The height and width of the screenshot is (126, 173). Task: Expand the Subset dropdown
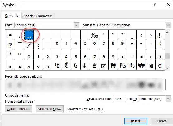tap(168, 25)
